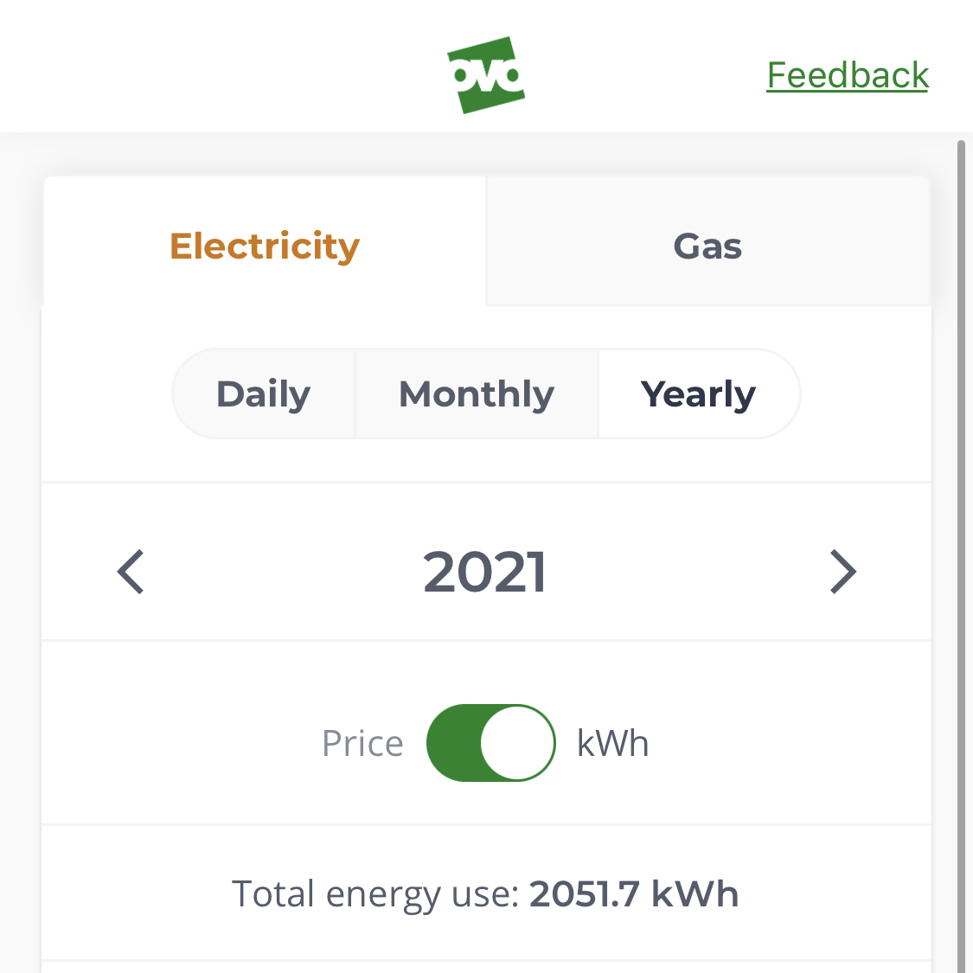Image resolution: width=973 pixels, height=973 pixels.
Task: Go to previous year with left chevron
Action: (x=131, y=572)
